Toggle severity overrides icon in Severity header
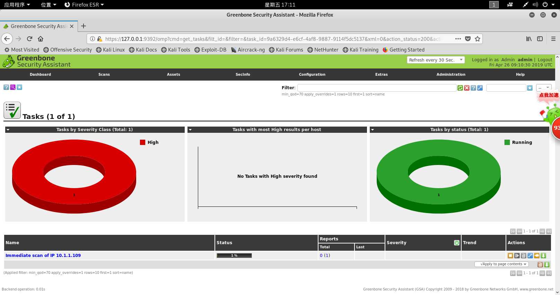This screenshot has height=295, width=560. (x=457, y=243)
